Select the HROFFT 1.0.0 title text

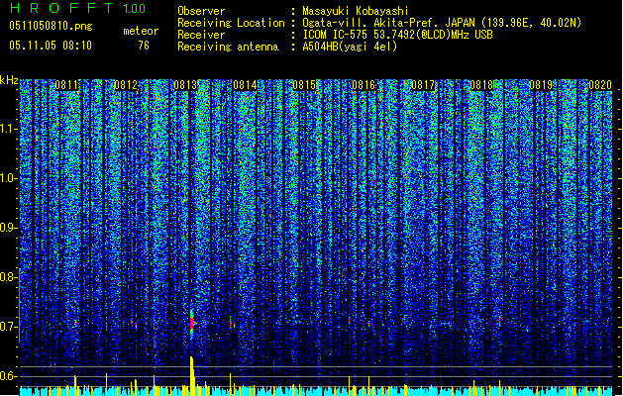pyautogui.click(x=77, y=8)
